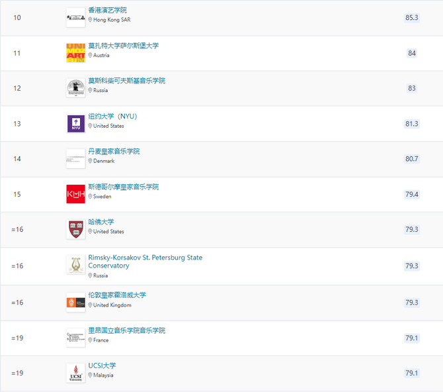Image resolution: width=443 pixels, height=392 pixels.
Task: Open the 莫扎特大学萨尔斯堡大学 link
Action: click(124, 46)
